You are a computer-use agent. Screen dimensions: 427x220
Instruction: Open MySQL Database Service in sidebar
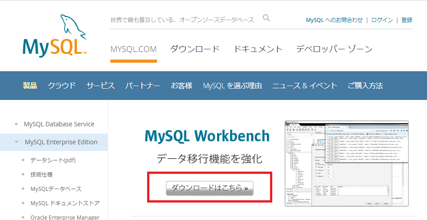[59, 124]
